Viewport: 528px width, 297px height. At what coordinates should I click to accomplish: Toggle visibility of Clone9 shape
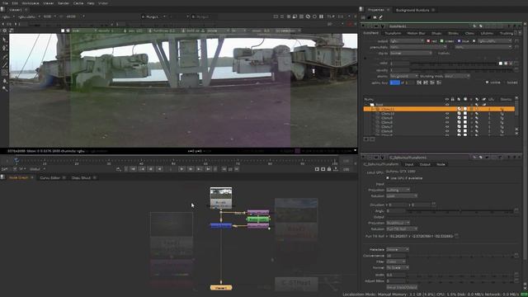pyautogui.click(x=447, y=118)
